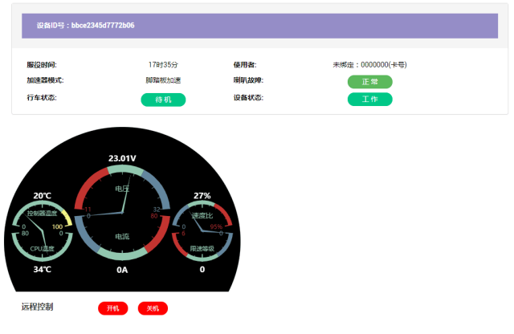Click the 远程控制 remote control label

[37, 307]
